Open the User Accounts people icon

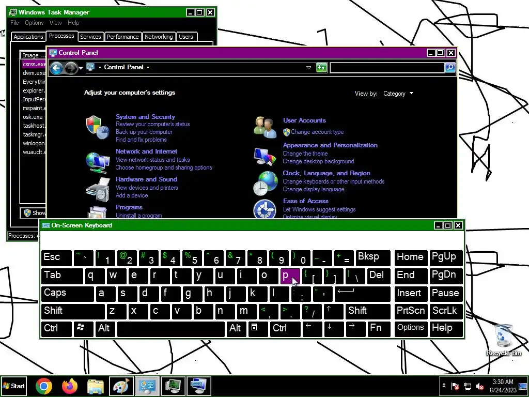pyautogui.click(x=265, y=127)
